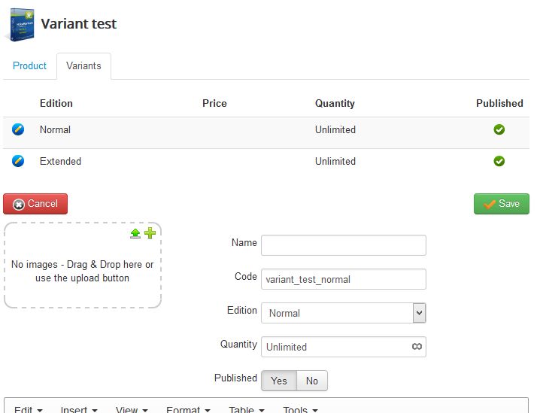537x413 pixels.
Task: Click the Code input field
Action: click(343, 279)
